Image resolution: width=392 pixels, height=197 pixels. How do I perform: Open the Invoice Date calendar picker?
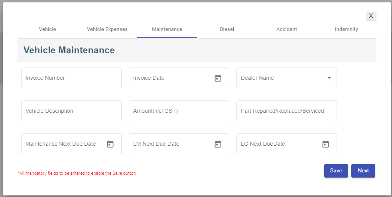point(218,78)
